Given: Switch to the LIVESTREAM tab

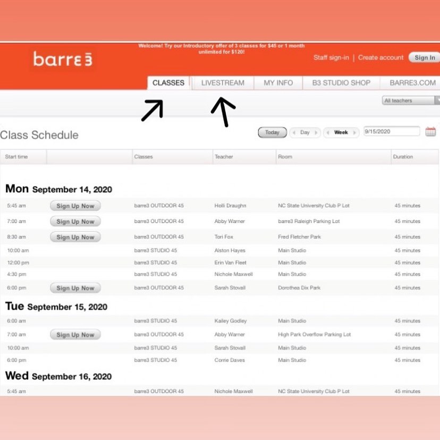Looking at the screenshot, I should pos(223,83).
